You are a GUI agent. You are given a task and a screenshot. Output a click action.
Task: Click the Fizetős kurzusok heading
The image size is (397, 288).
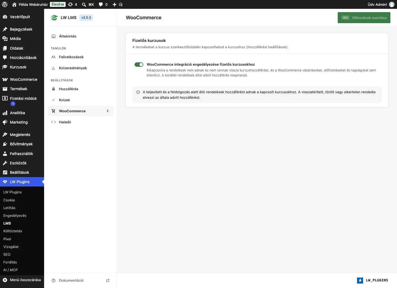[x=149, y=41]
